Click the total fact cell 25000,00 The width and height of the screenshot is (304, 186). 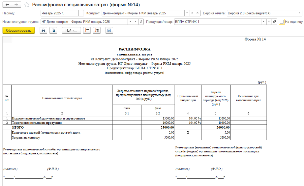click(158, 127)
